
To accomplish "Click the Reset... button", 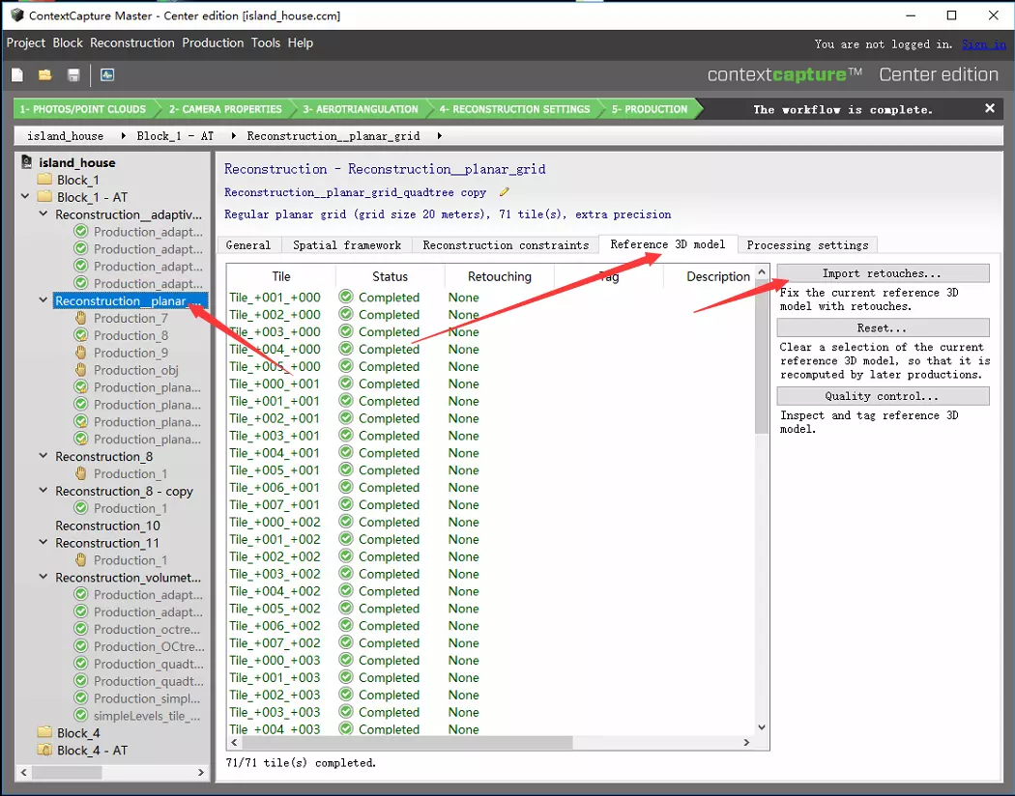I will (883, 327).
